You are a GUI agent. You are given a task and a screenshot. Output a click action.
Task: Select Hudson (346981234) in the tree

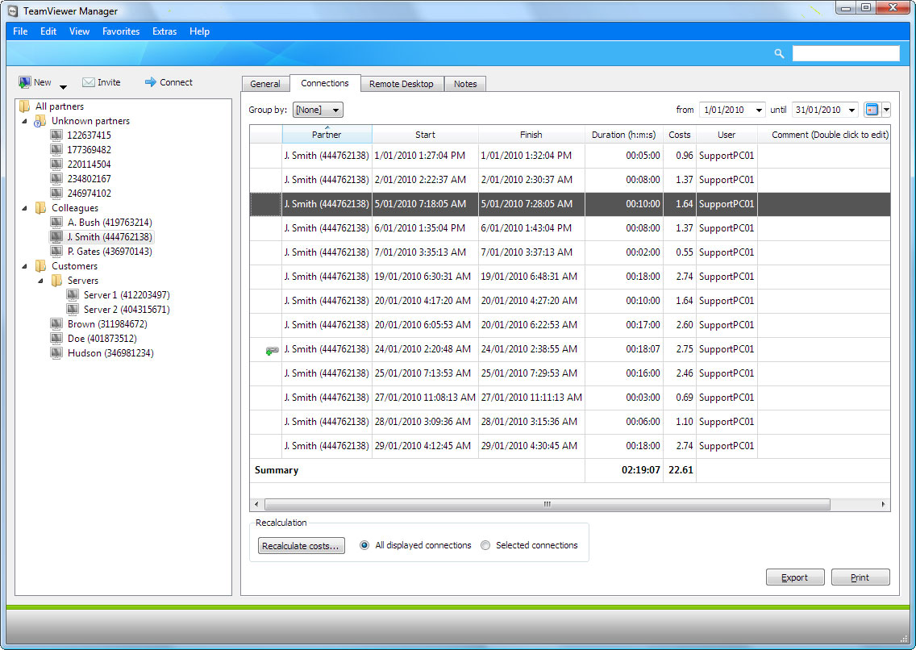click(110, 352)
